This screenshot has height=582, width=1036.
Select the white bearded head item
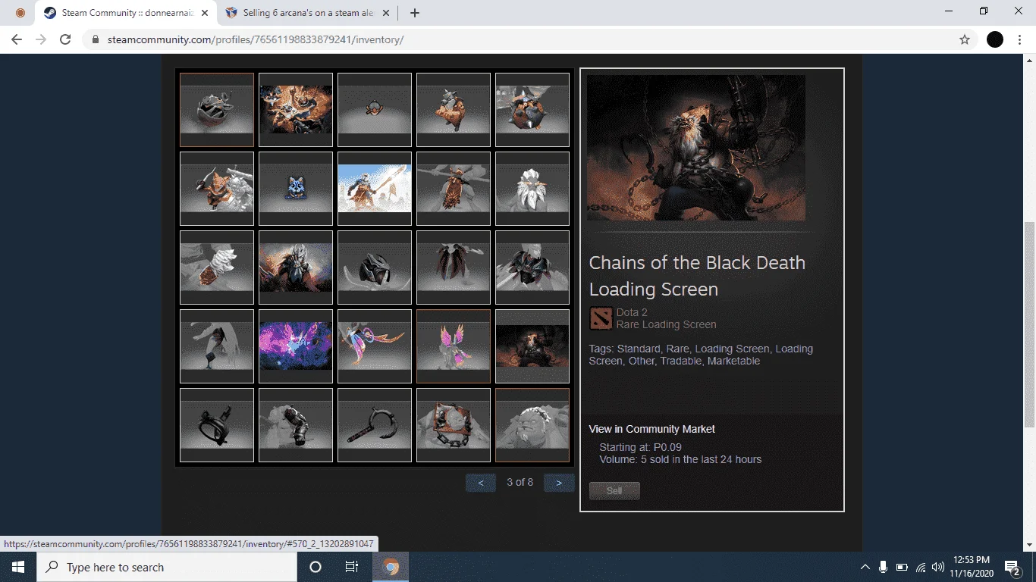[x=532, y=189]
